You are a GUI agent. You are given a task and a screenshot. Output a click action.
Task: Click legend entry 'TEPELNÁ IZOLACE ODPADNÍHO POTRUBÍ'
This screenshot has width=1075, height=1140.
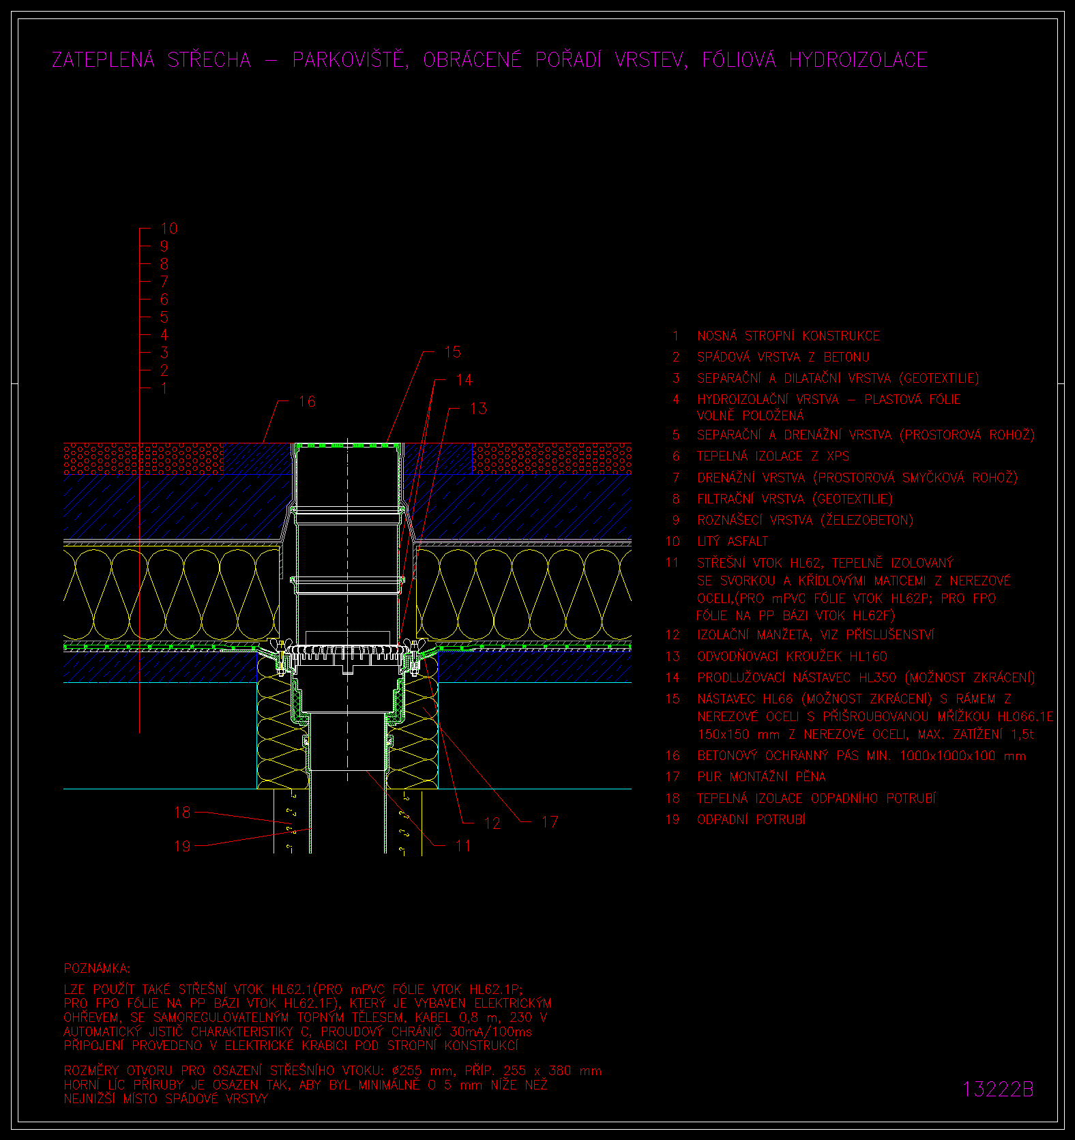pos(816,798)
